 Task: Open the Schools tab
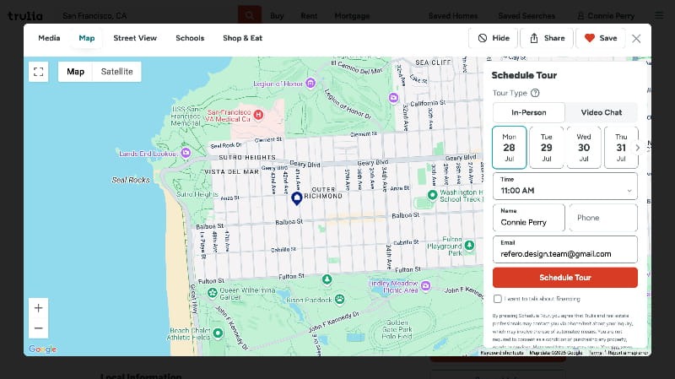[x=190, y=38]
